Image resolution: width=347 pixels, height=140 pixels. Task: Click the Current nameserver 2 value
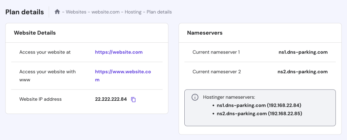click(x=303, y=72)
